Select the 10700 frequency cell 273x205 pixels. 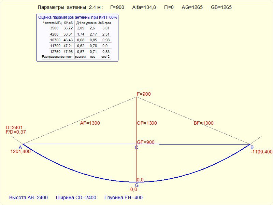(54, 40)
